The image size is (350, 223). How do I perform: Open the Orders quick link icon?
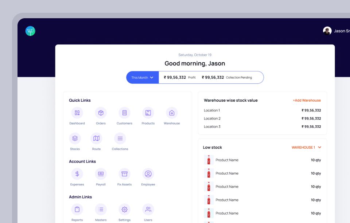click(x=101, y=113)
